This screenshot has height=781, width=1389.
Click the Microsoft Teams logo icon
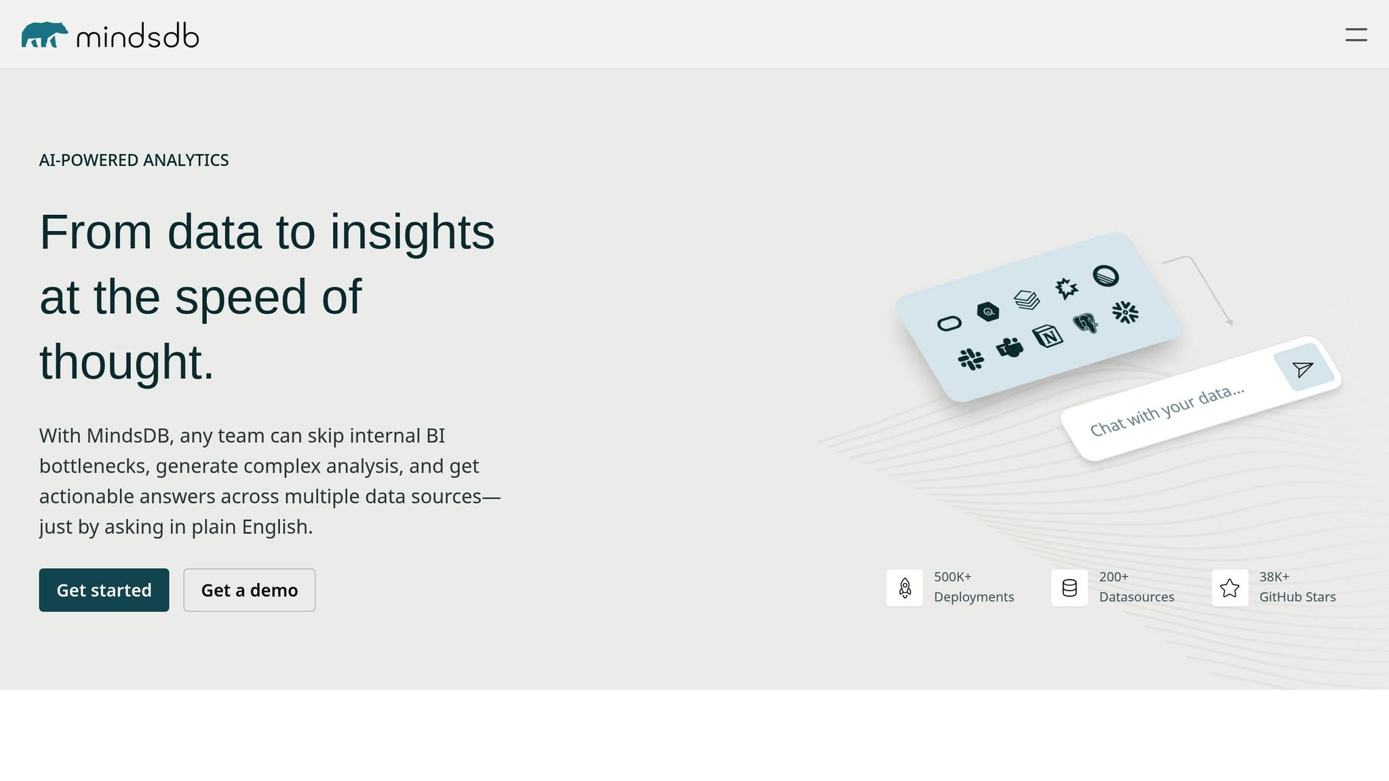coord(1009,348)
